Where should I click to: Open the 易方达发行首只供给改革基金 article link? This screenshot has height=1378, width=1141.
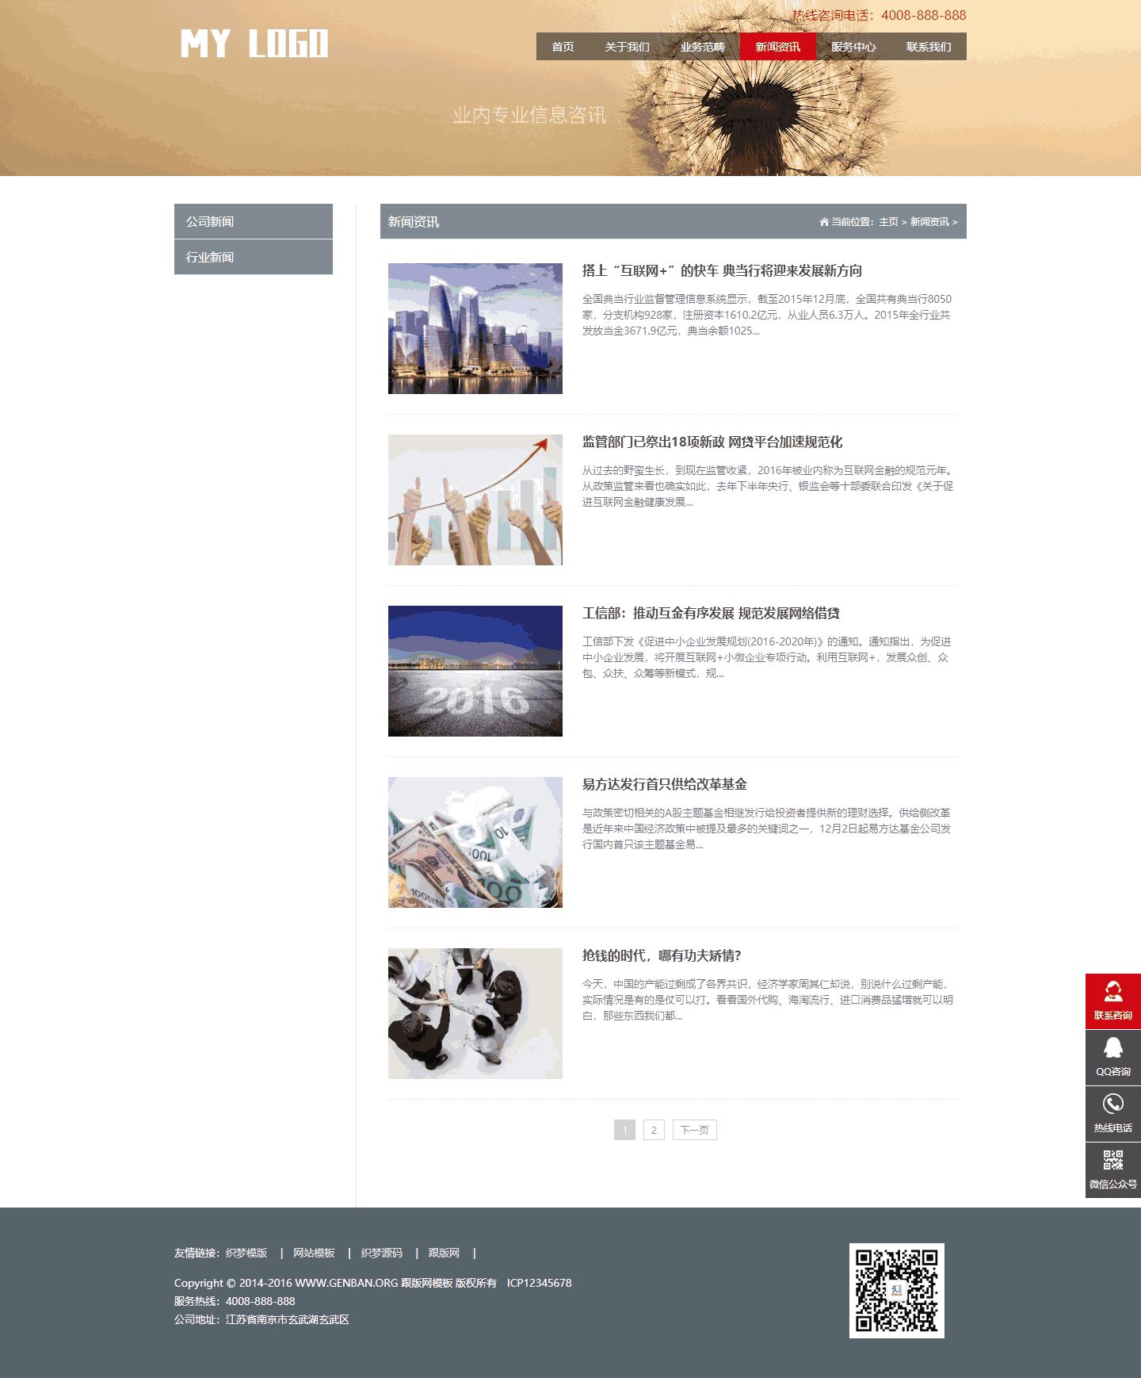pos(664,784)
